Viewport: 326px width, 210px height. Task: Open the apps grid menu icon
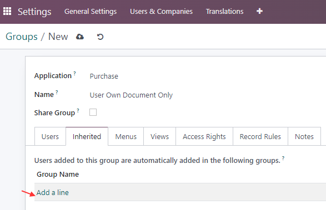[7, 11]
